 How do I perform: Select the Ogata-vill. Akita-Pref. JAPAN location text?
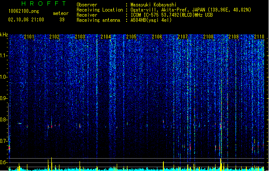pos(191,10)
